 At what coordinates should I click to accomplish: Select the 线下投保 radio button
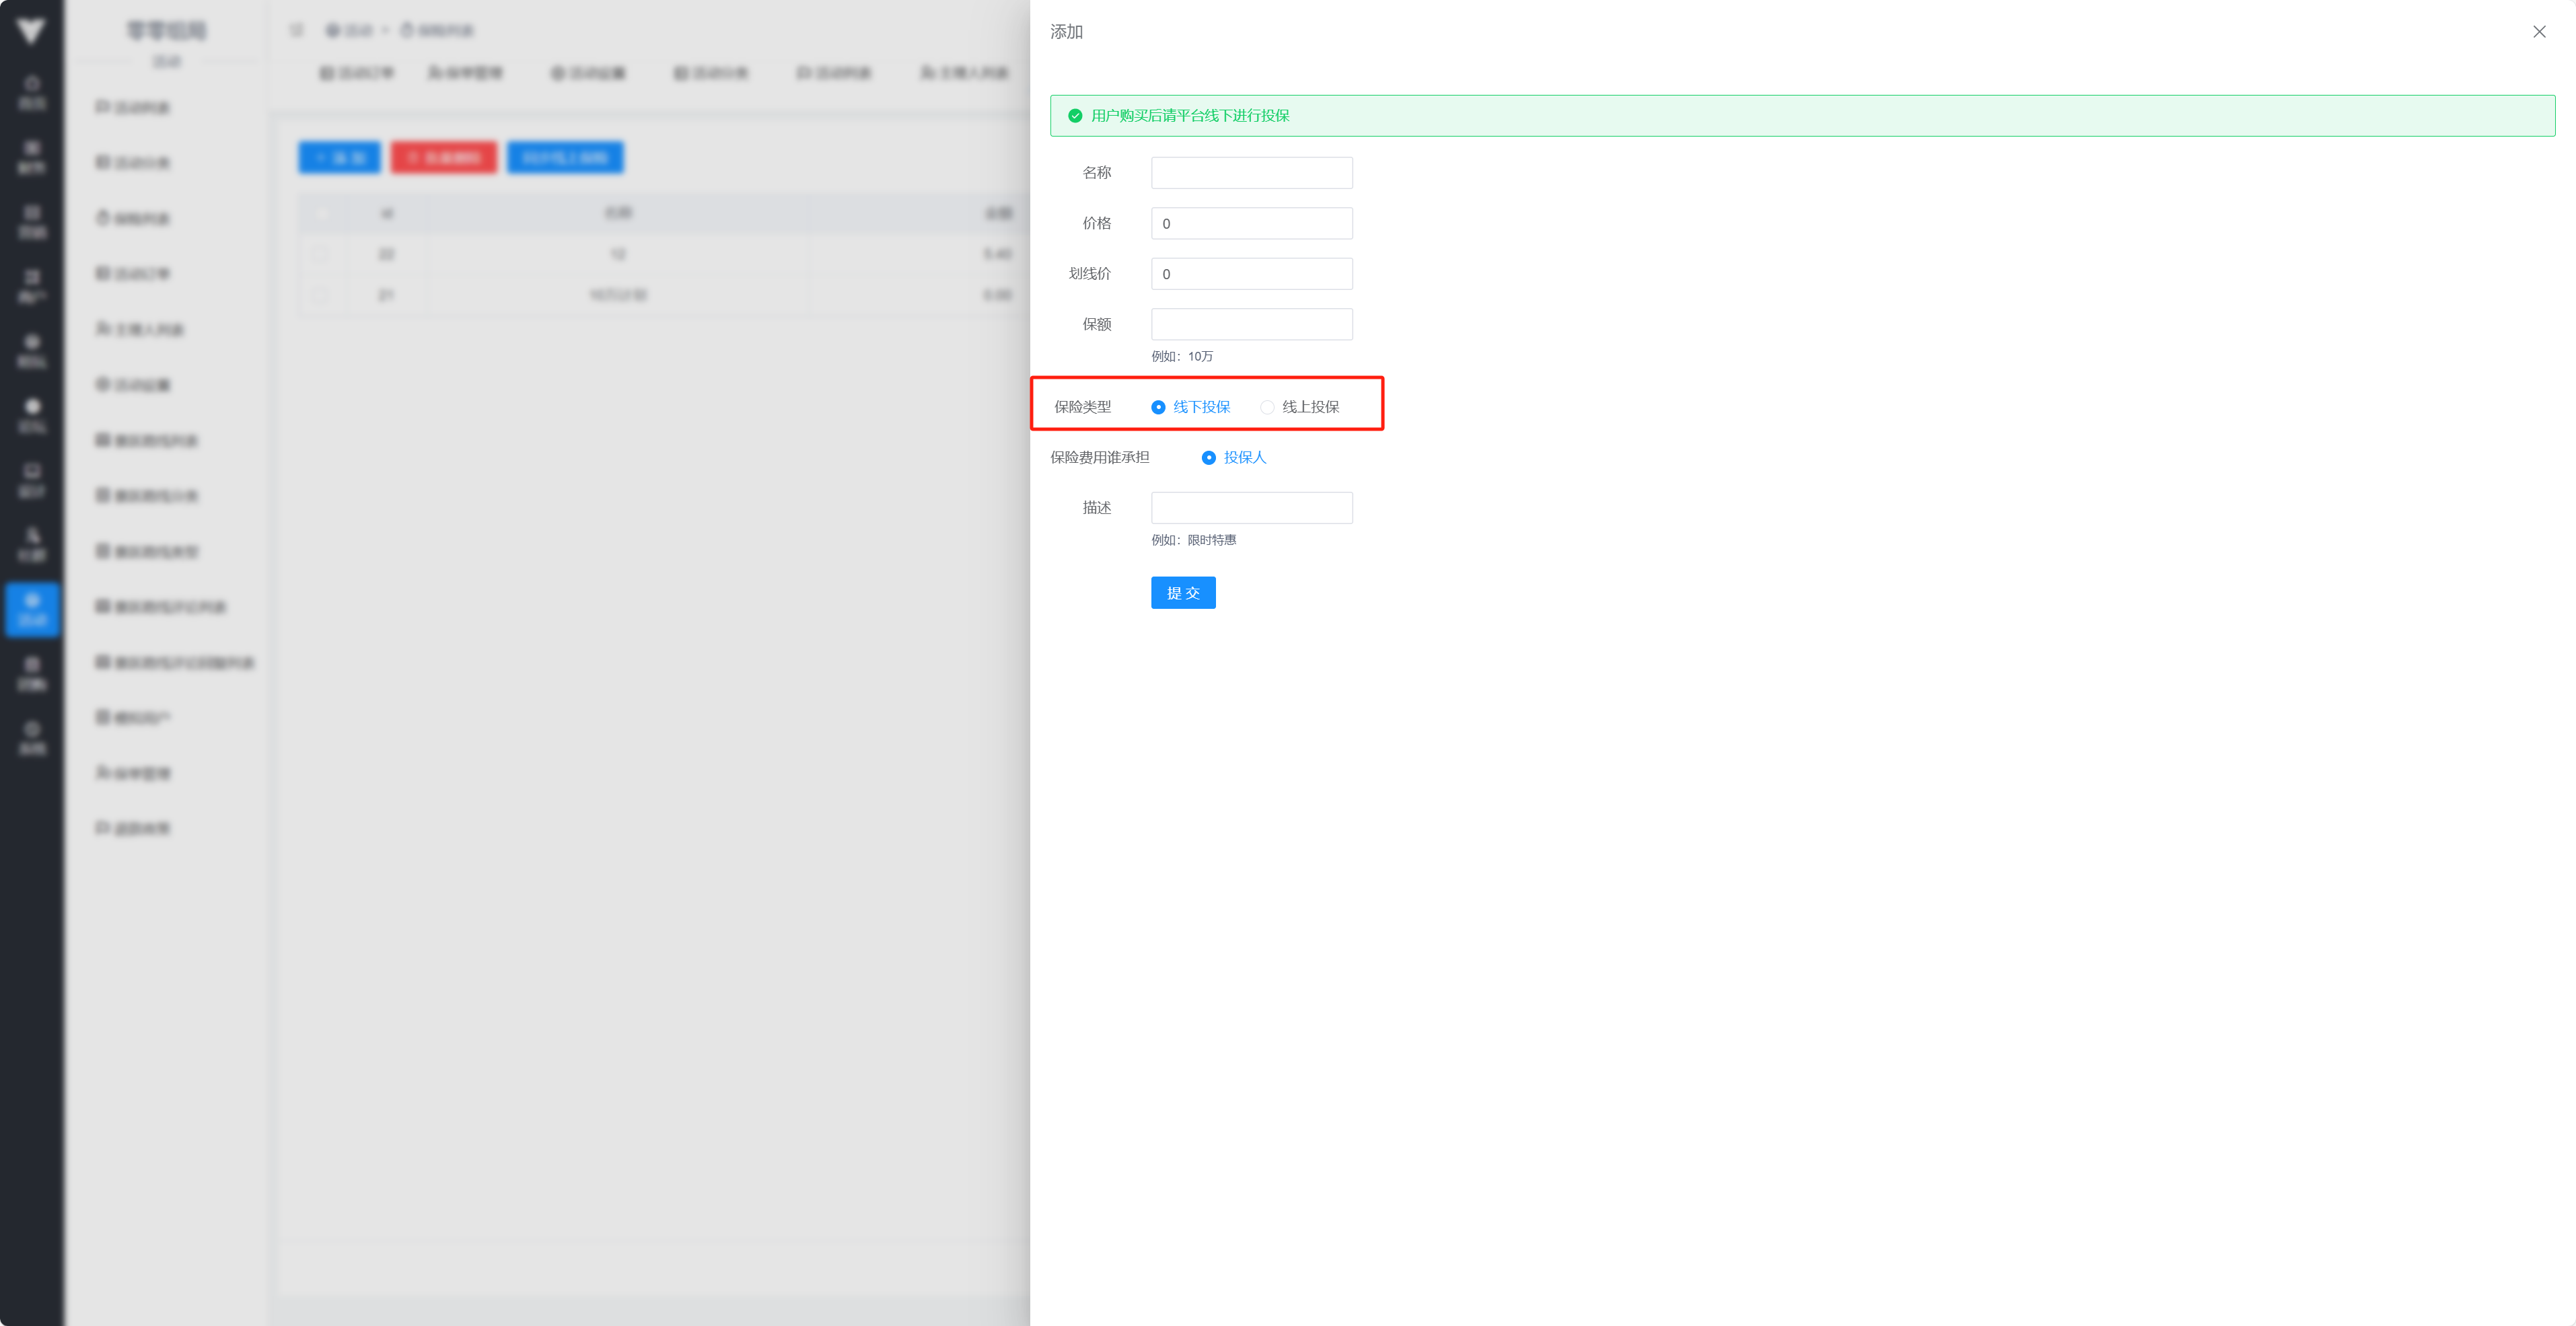pos(1158,407)
